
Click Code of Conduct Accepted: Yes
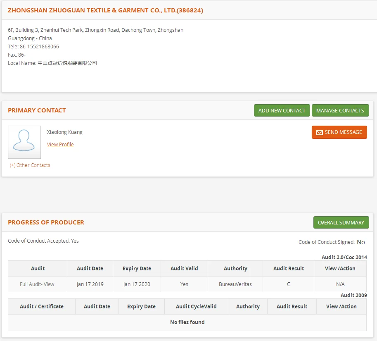(x=43, y=241)
